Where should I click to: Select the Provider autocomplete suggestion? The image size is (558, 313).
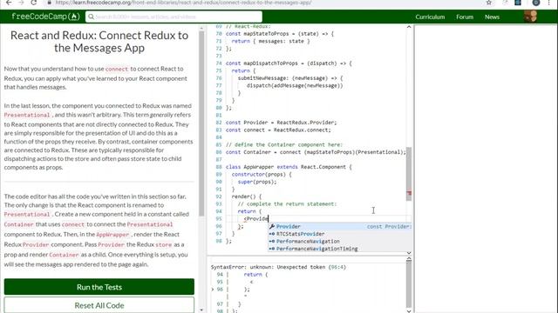(x=340, y=226)
